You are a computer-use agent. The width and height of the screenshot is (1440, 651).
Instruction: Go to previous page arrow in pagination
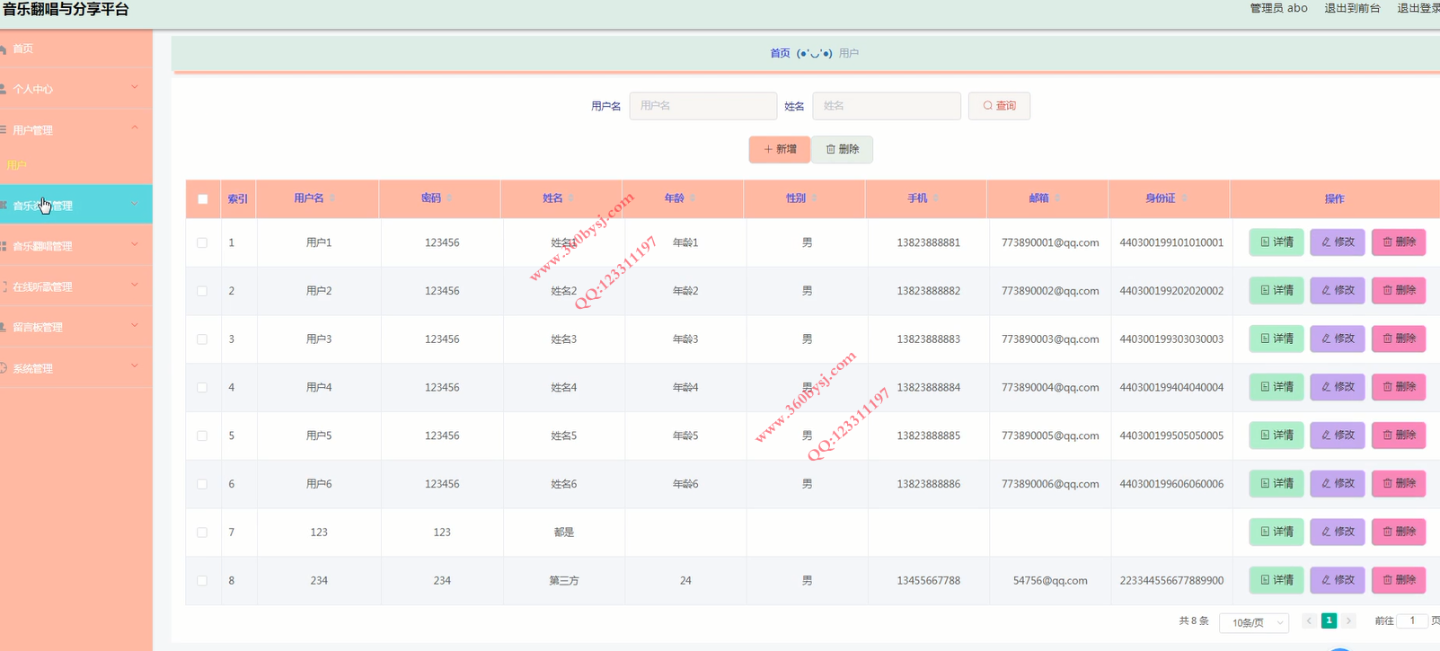(x=1309, y=620)
